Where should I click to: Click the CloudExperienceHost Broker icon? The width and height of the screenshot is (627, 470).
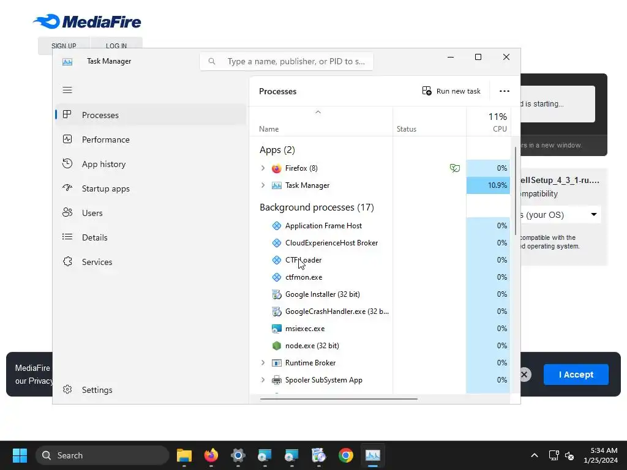pos(276,243)
